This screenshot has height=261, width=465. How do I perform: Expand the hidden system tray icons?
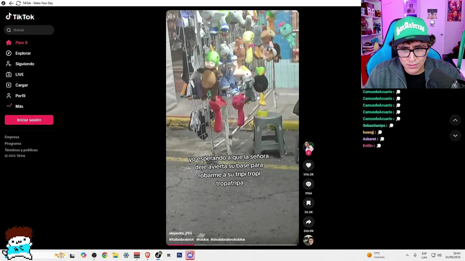(x=407, y=255)
